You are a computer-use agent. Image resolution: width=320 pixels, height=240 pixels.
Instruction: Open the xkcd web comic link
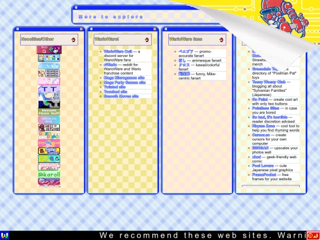pyautogui.click(x=257, y=157)
